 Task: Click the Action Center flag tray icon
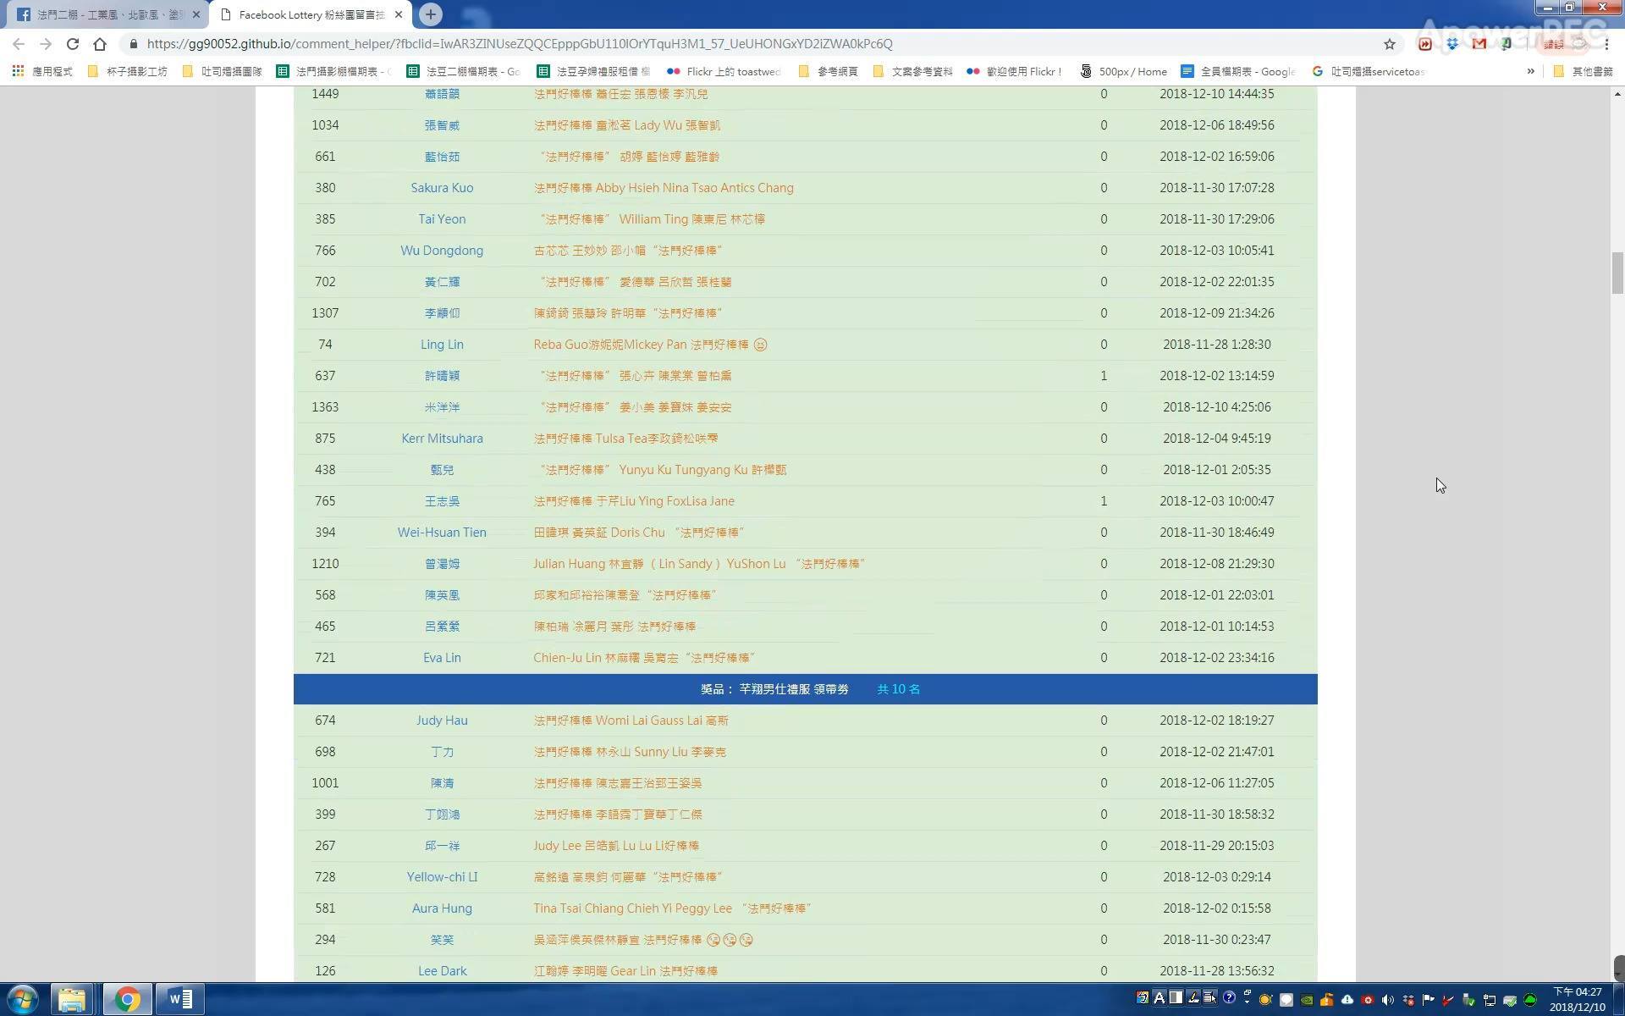tap(1428, 1000)
